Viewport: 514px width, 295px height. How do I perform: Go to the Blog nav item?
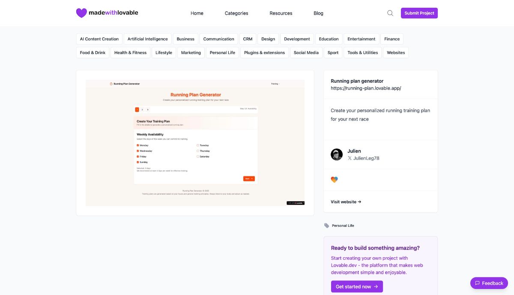point(319,13)
